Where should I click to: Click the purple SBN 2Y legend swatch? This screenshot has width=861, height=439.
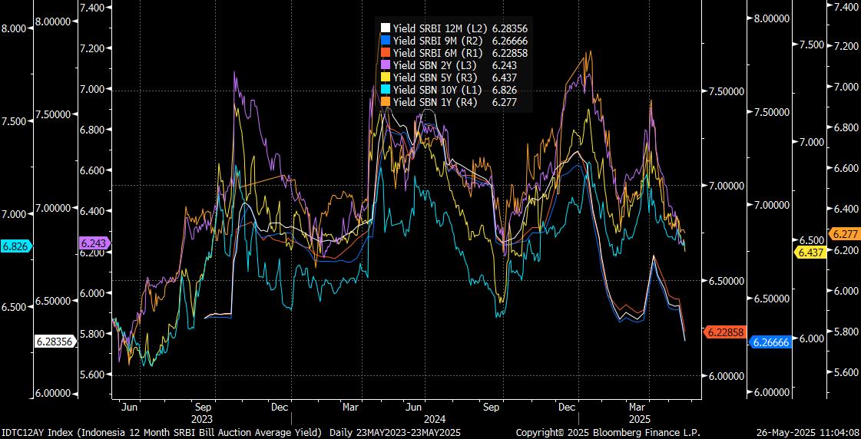386,65
